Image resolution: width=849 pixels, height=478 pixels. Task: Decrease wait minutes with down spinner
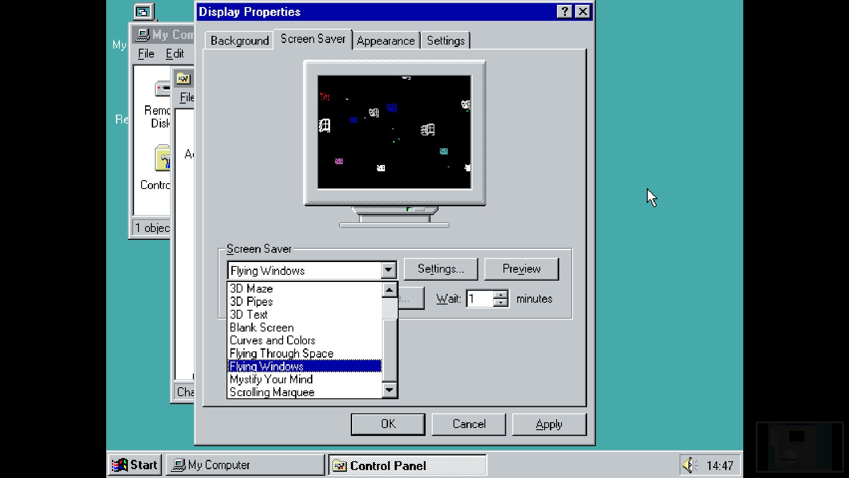[x=500, y=303]
